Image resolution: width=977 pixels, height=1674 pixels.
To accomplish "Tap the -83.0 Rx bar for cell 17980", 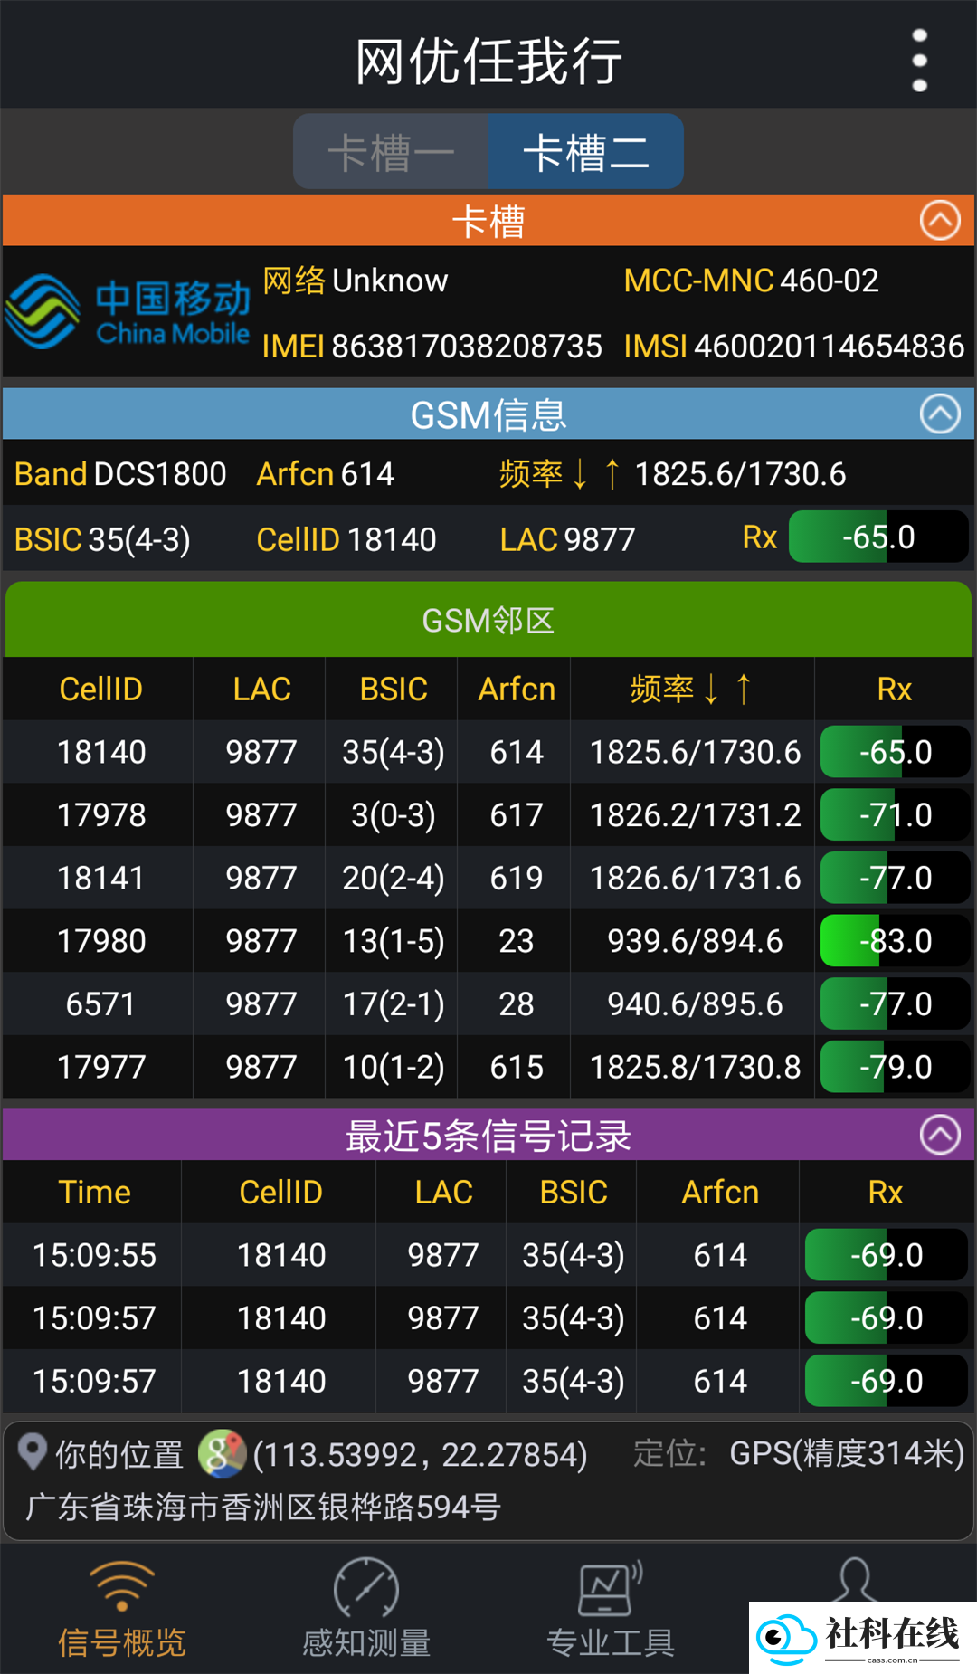I will point(895,941).
